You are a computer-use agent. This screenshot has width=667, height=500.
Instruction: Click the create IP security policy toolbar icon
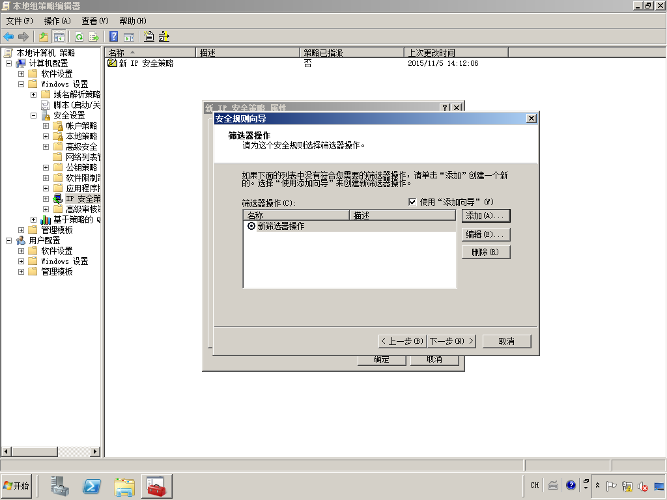pyautogui.click(x=149, y=36)
